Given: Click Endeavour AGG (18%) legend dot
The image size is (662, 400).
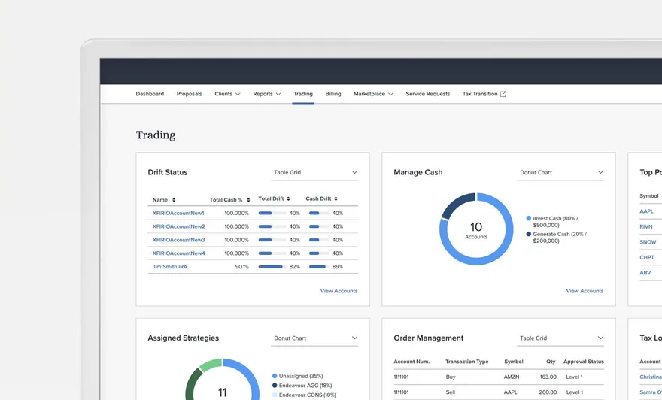Looking at the screenshot, I should pyautogui.click(x=275, y=385).
